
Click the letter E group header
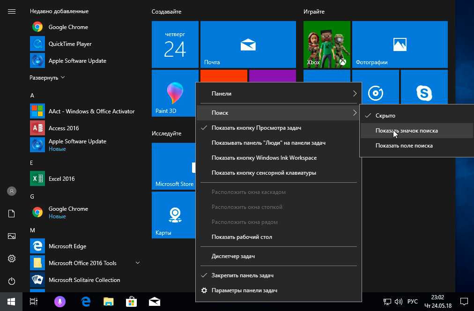(x=31, y=163)
